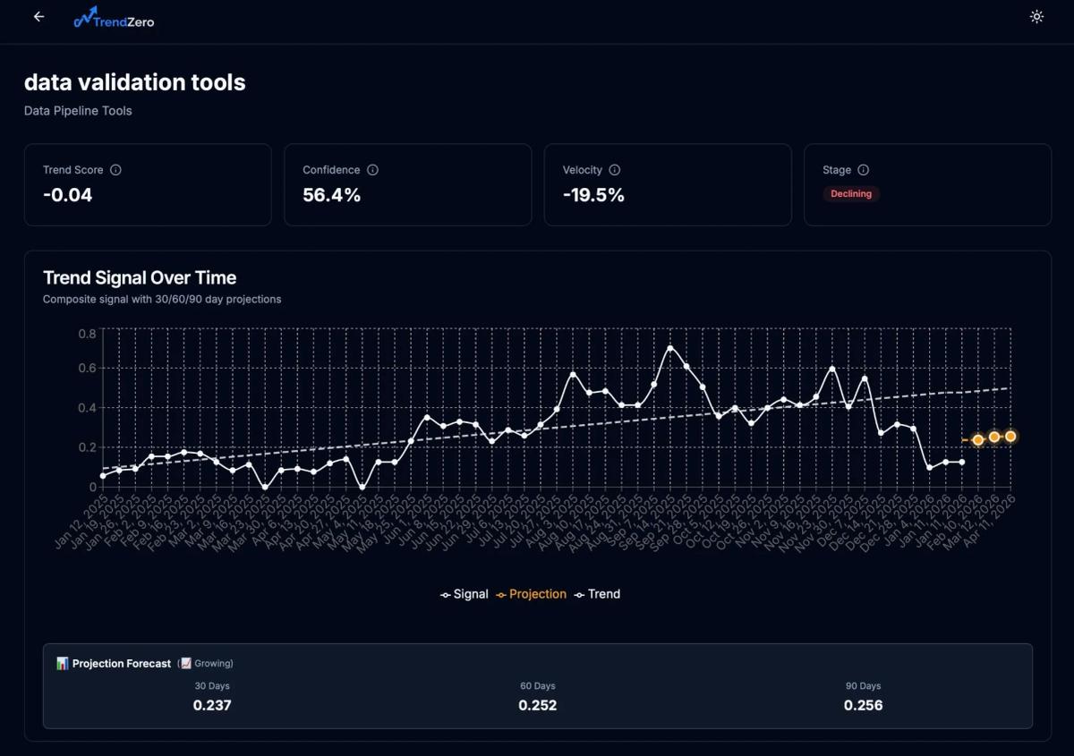
Task: Toggle the Trend legend entry
Action: point(597,594)
